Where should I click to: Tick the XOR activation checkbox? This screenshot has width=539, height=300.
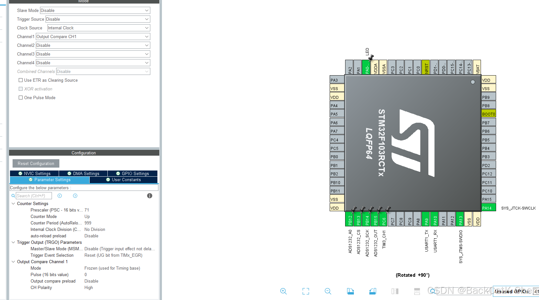tap(21, 89)
